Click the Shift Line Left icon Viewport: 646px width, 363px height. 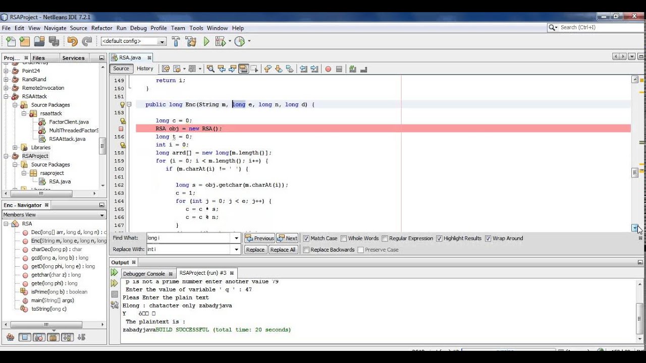pos(303,69)
